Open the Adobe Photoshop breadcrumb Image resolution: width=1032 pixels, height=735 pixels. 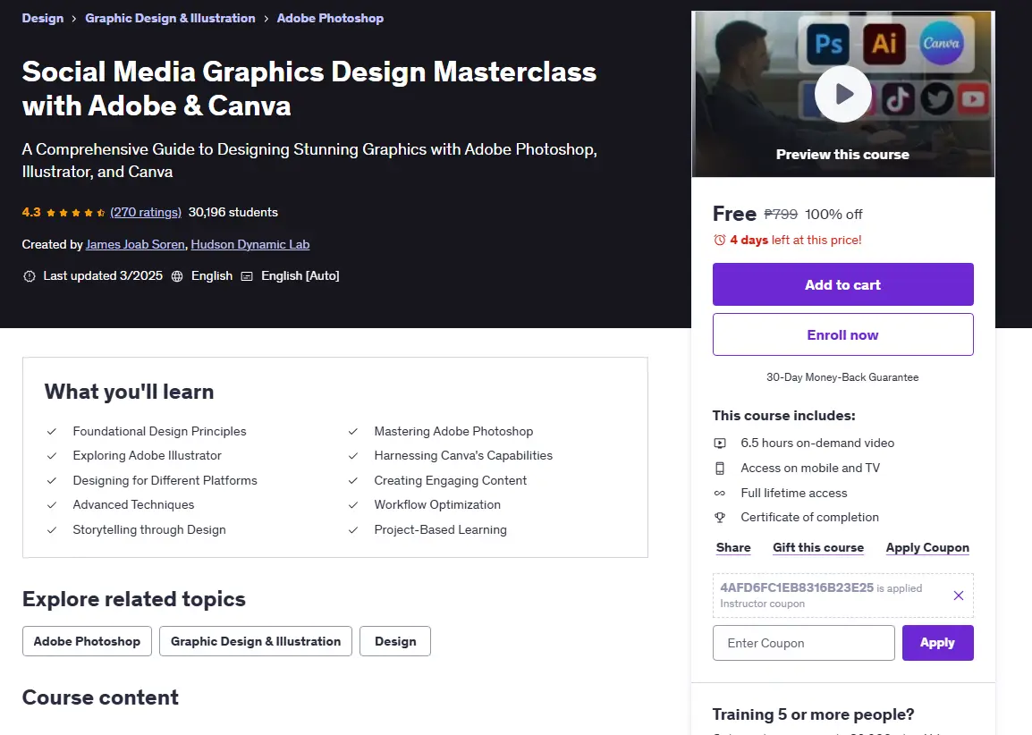[330, 19]
